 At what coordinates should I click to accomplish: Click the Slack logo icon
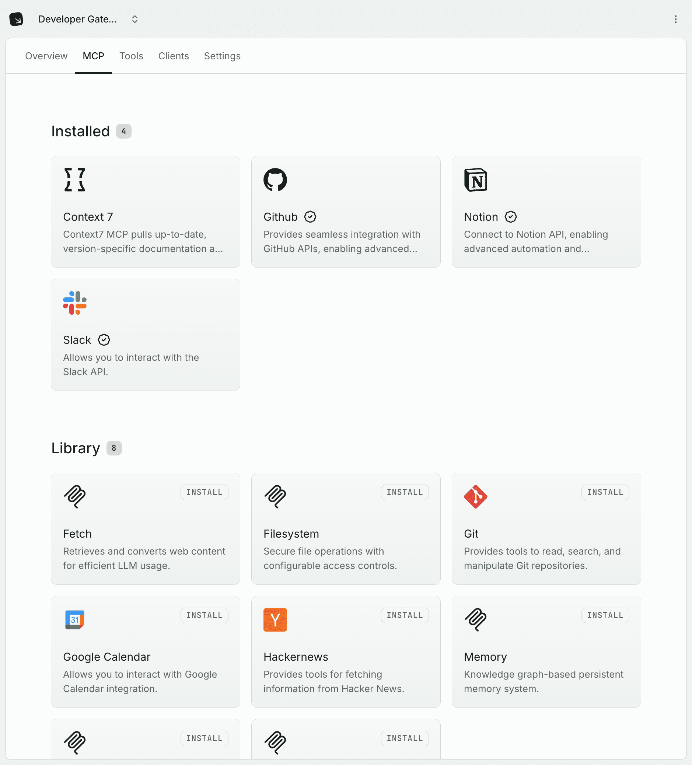[x=75, y=303]
